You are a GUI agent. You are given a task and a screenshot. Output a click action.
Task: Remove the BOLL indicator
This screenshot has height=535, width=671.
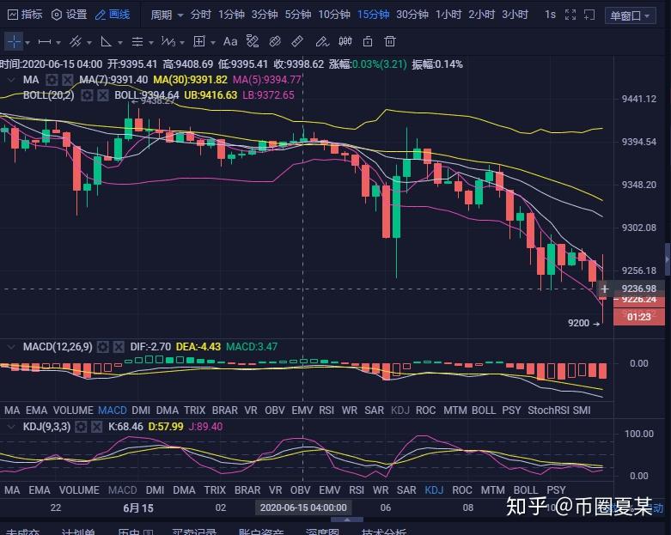click(x=103, y=95)
